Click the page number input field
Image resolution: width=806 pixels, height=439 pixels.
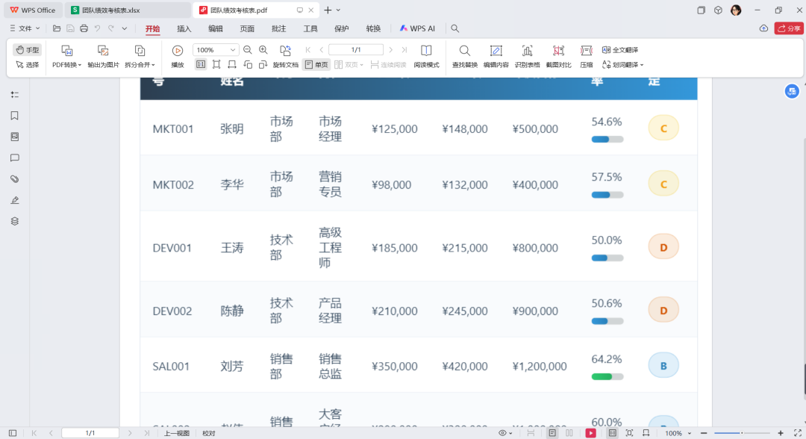click(355, 49)
